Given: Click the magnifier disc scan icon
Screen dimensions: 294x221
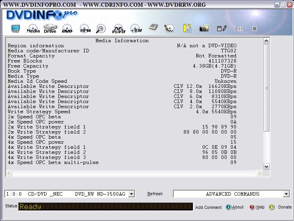Looking at the screenshot, I should point(101,29).
